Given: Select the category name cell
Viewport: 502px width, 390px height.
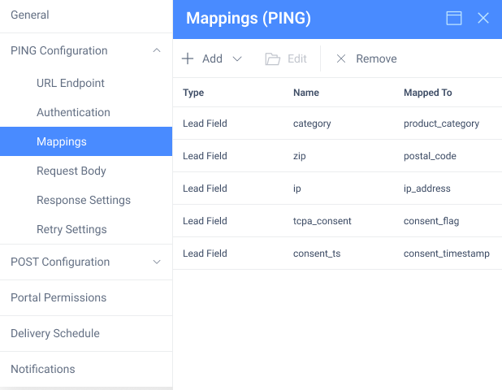Looking at the screenshot, I should [312, 123].
